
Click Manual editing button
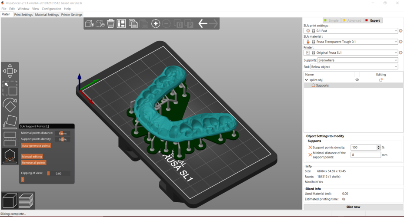32,156
